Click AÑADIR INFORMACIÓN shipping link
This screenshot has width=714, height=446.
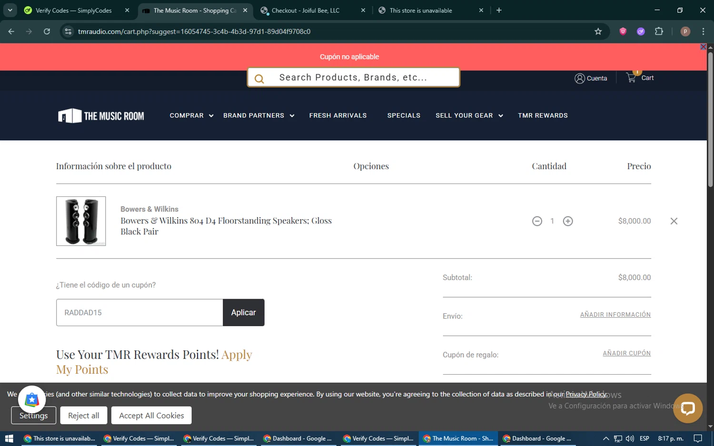click(615, 315)
